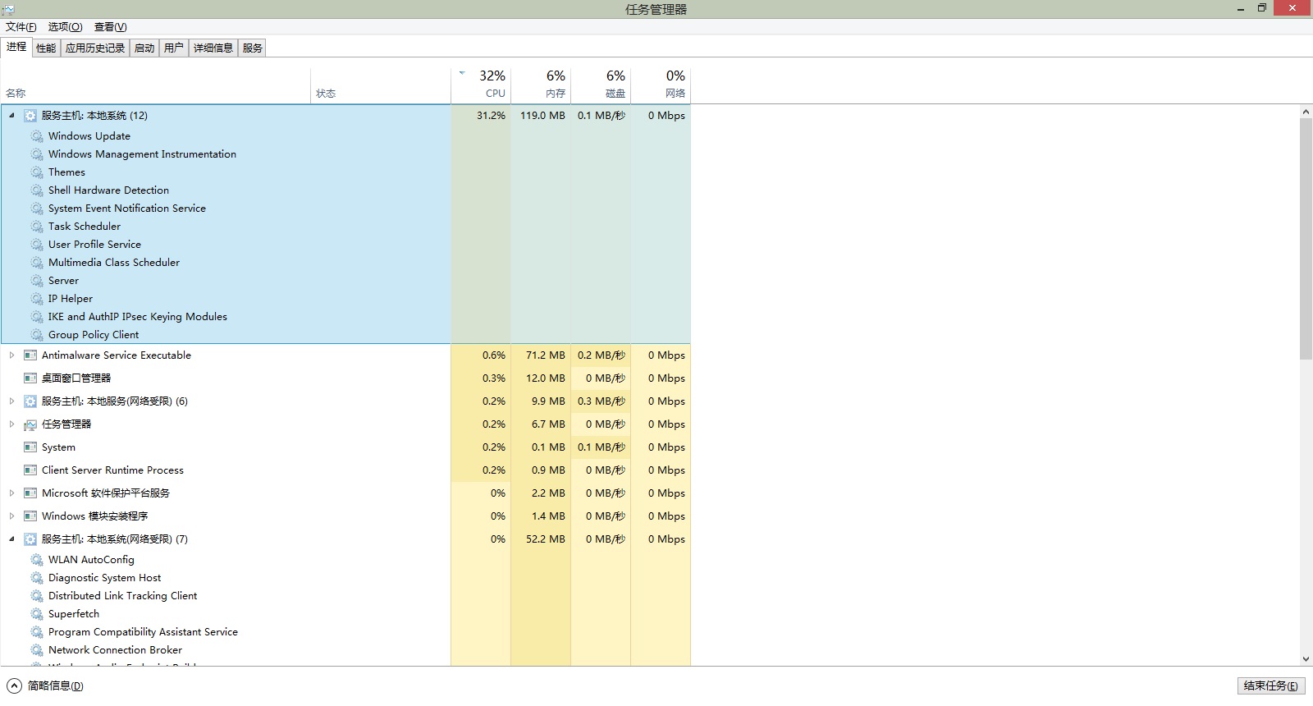Image resolution: width=1313 pixels, height=706 pixels.
Task: Click scrollbar down arrow
Action: [1306, 659]
